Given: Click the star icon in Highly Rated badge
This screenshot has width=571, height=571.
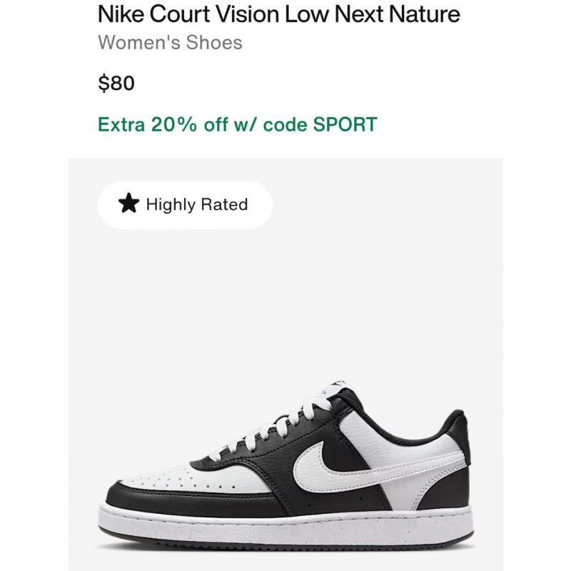Looking at the screenshot, I should [129, 203].
